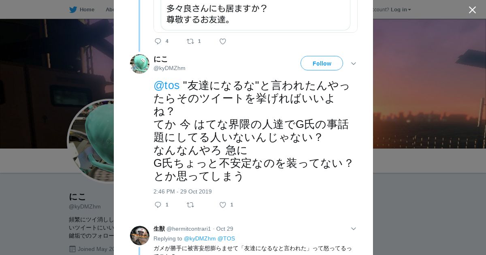The width and height of the screenshot is (486, 255).
Task: Click the Follow button for にこ
Action: (322, 64)
